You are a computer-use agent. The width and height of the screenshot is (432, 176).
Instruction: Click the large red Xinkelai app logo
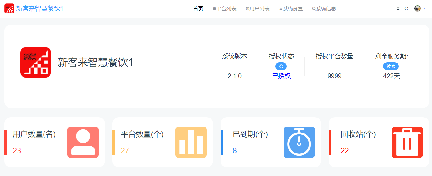(x=36, y=62)
